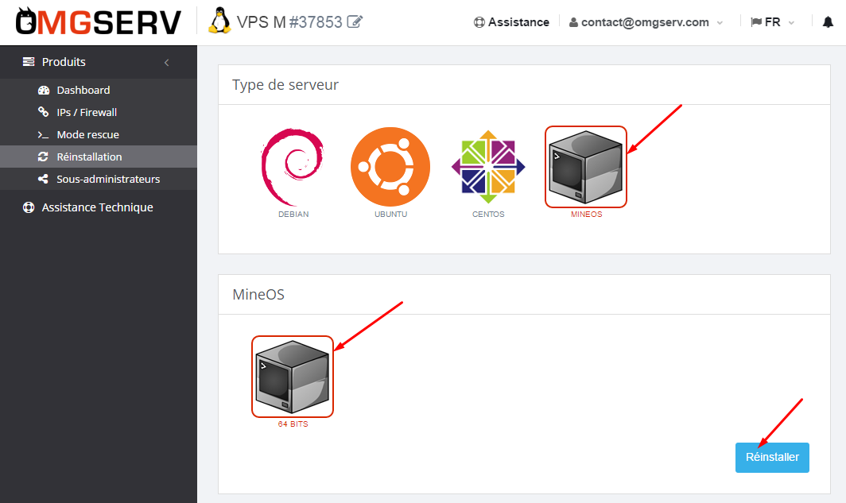Click the 'VPS M #37853' title text
This screenshot has width=846, height=503.
(289, 22)
